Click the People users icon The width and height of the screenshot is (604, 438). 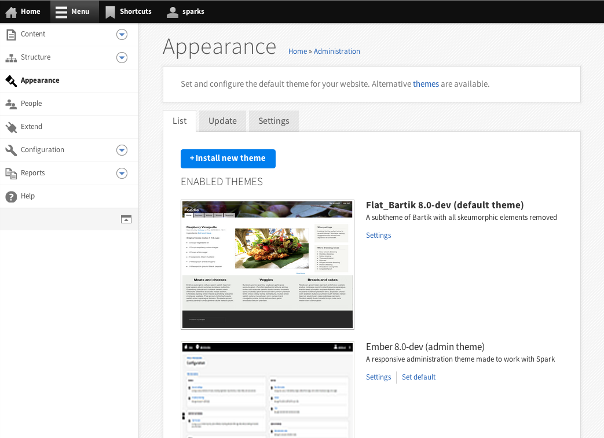pos(11,104)
